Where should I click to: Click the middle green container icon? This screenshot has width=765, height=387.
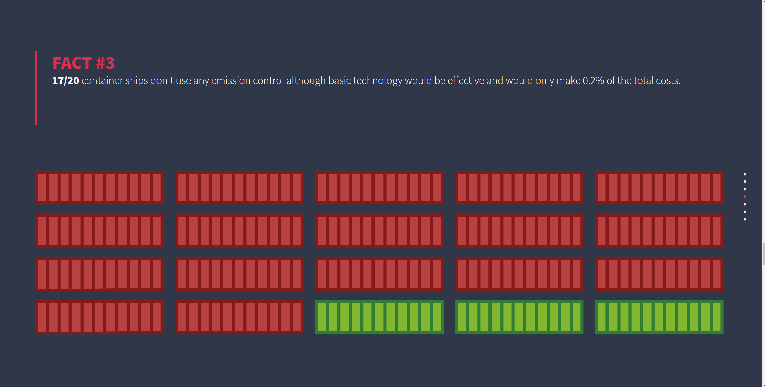[519, 317]
